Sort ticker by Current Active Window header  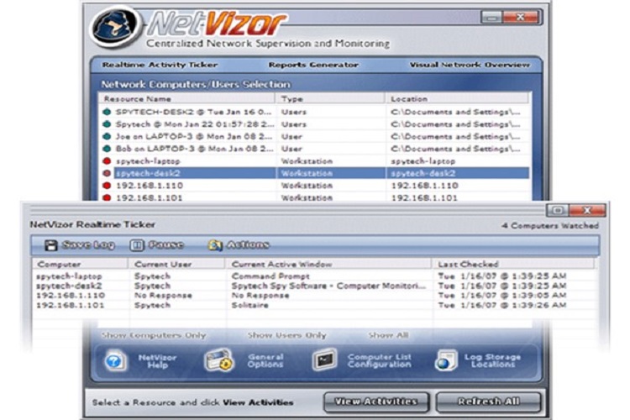328,264
